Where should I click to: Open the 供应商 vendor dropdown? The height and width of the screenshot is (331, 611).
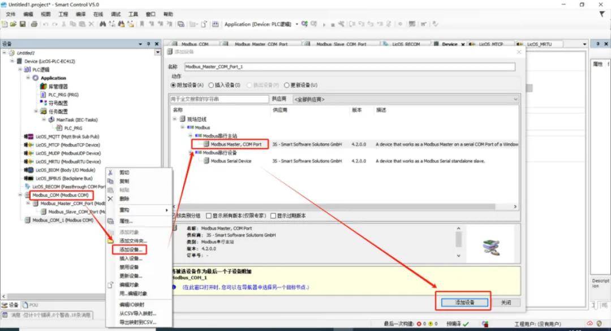[405, 100]
